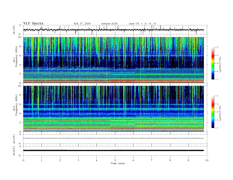Click the ch.1 spectrogram color scale bar

point(213,63)
